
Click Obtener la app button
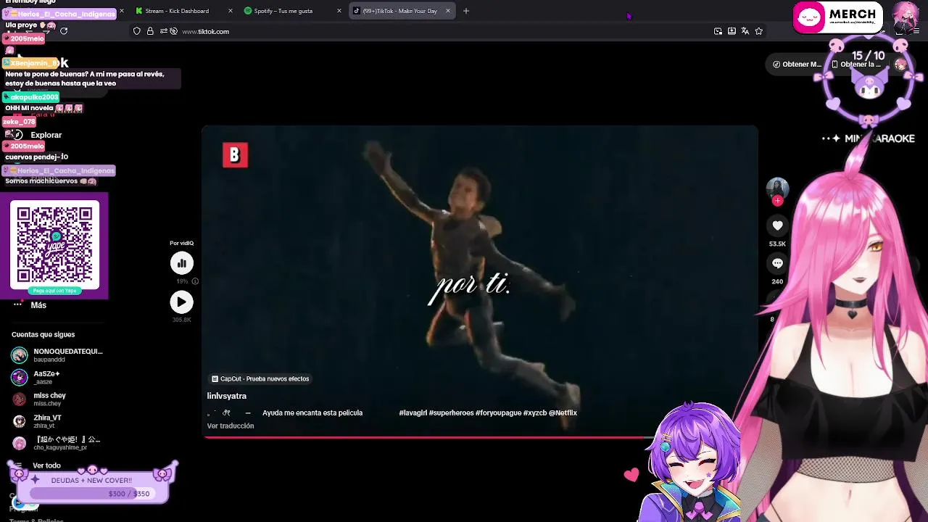coord(858,64)
